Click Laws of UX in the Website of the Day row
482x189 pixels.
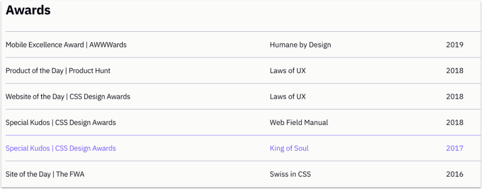(288, 97)
